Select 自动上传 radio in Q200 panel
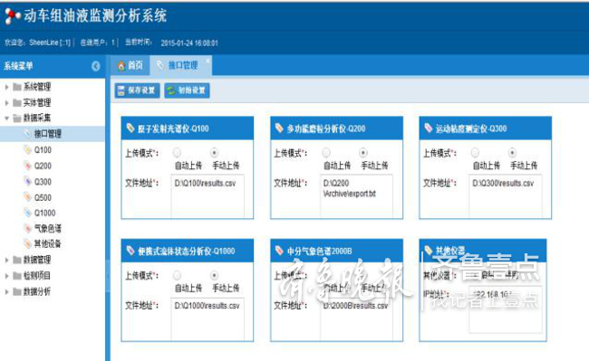 326,153
